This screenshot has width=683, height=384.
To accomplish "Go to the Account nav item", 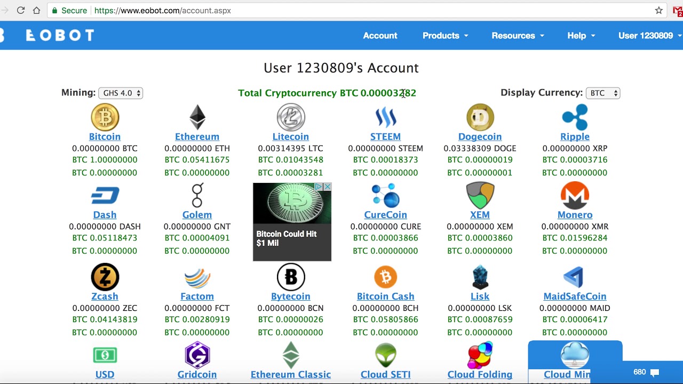I will [380, 35].
